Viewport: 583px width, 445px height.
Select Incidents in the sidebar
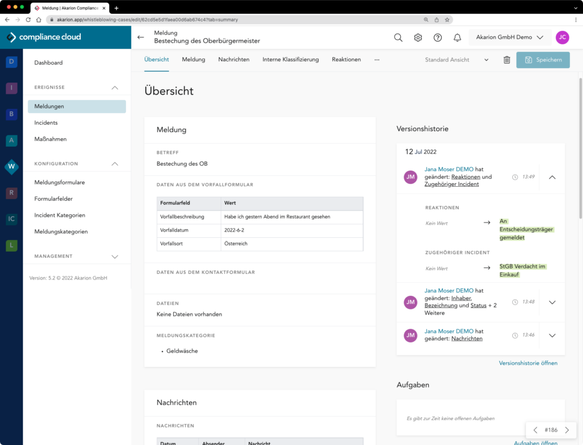[46, 123]
